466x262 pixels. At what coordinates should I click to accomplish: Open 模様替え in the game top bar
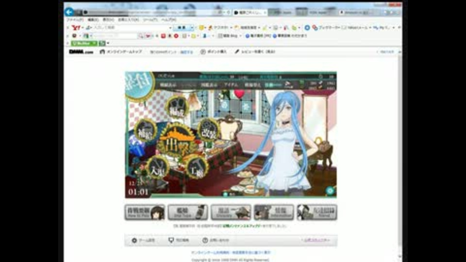(x=252, y=85)
